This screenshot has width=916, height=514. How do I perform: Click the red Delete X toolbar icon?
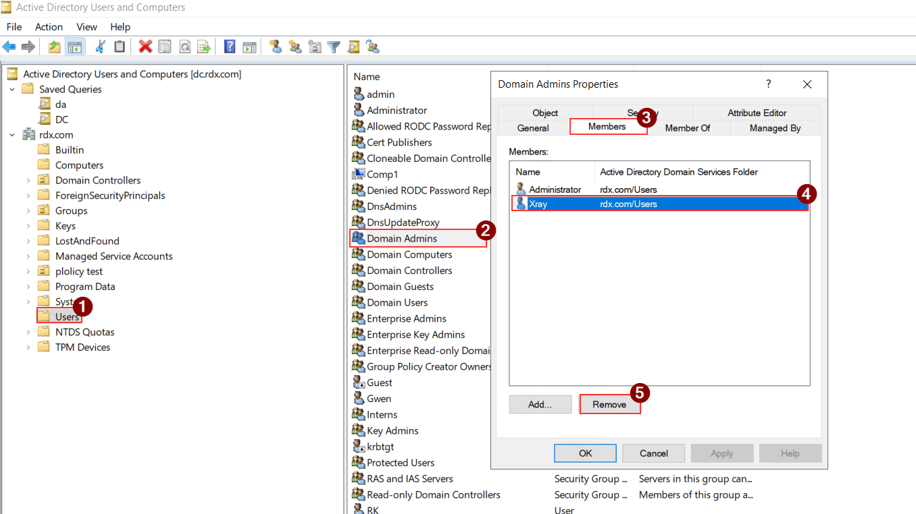(145, 47)
